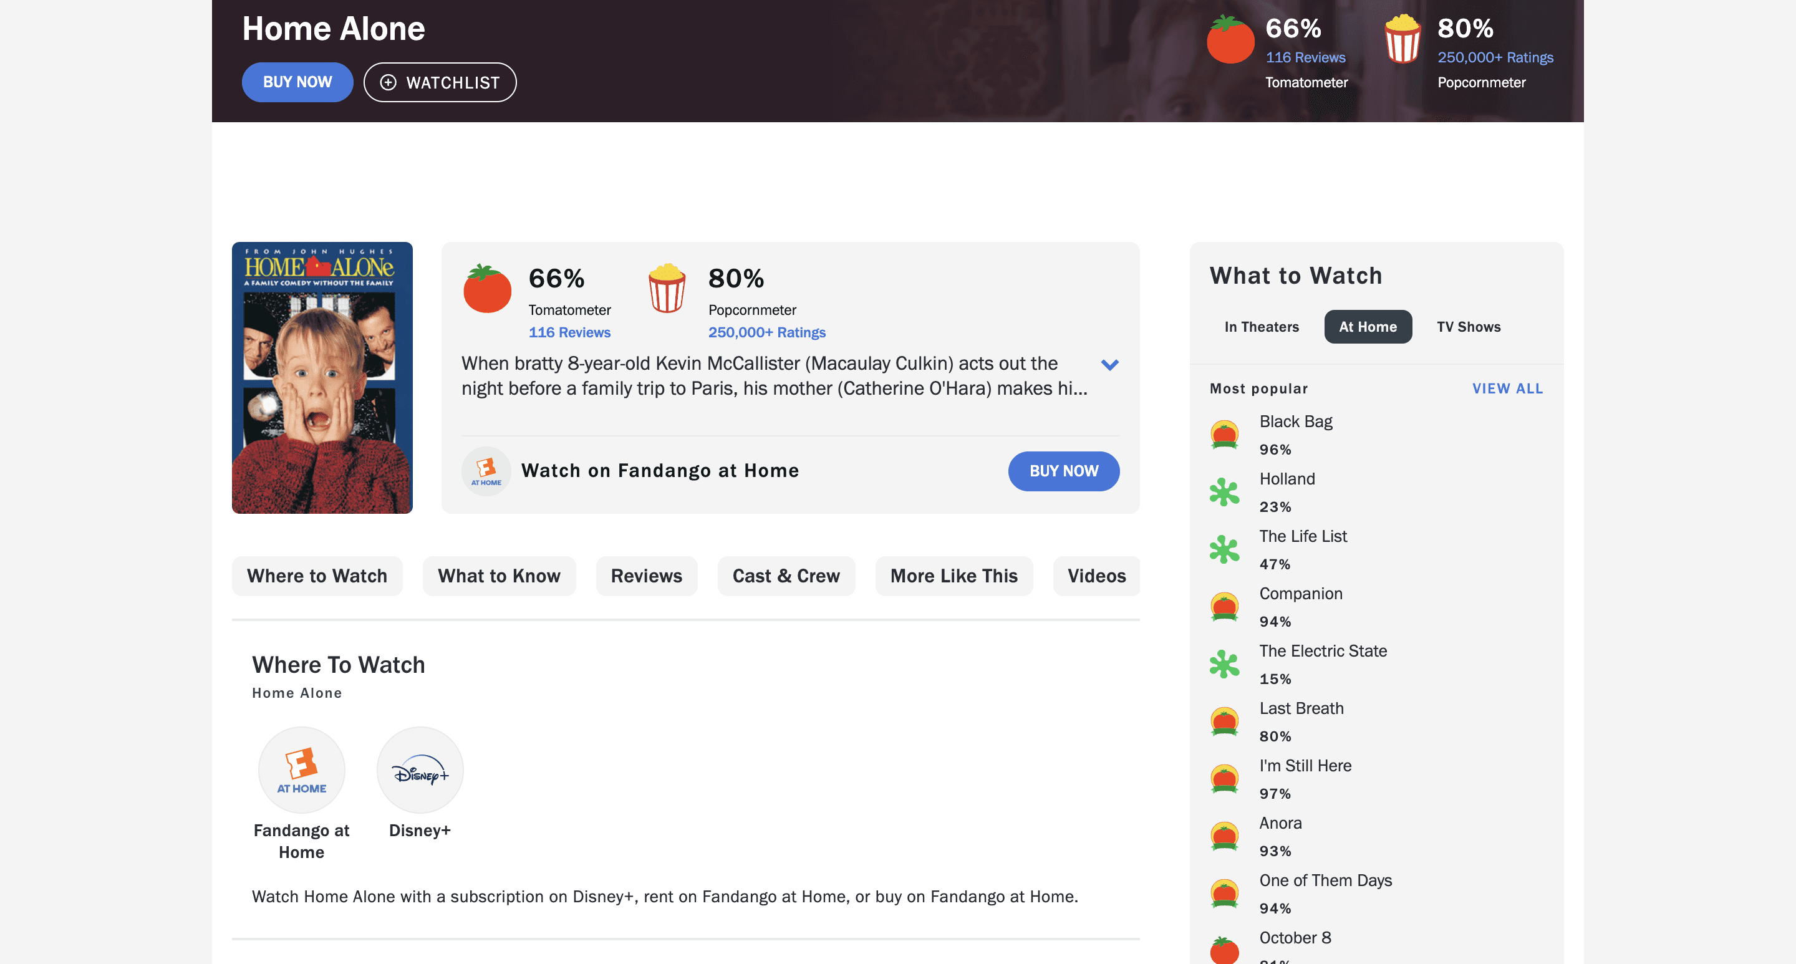Click the tomato icon for October 8
Viewport: 1796px width, 964px height.
pyautogui.click(x=1224, y=950)
